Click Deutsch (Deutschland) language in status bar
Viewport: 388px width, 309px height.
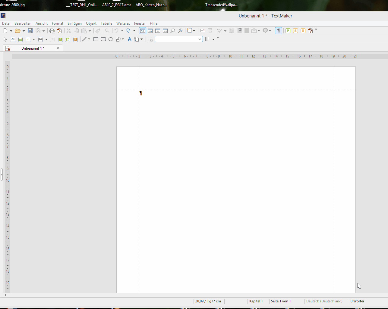tap(324, 301)
